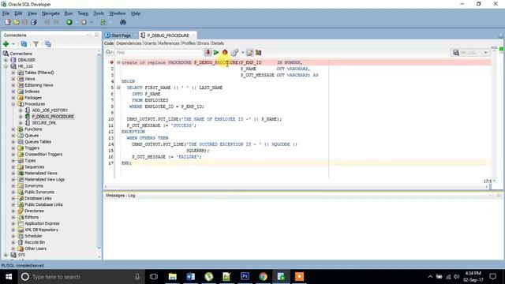Open File Explorer in the taskbar

(x=173, y=277)
